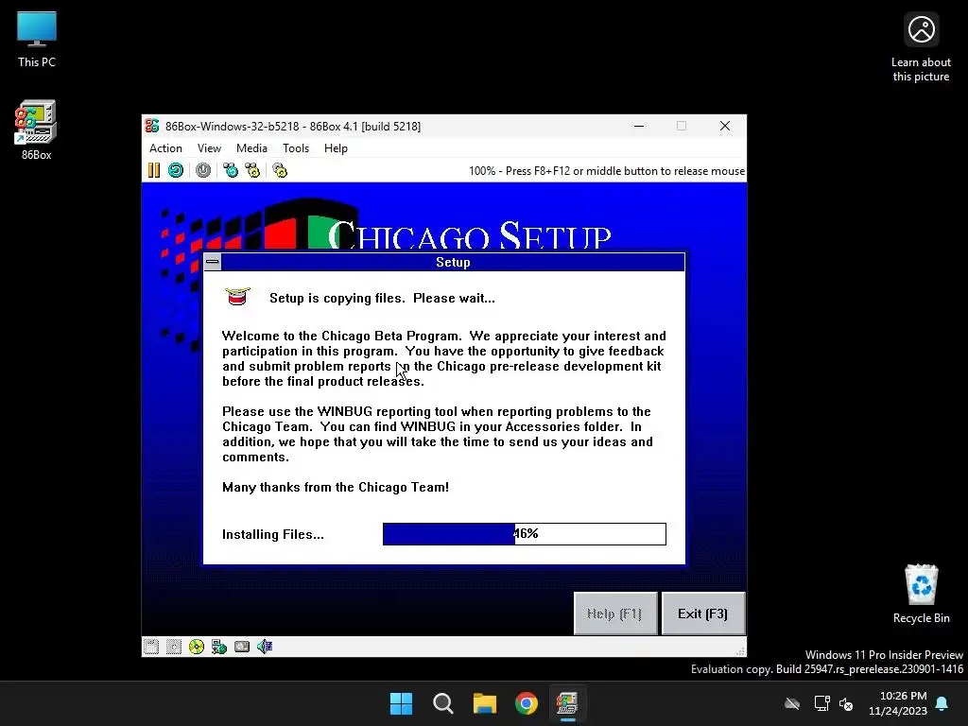Click 'Many thanks from the Chicago Team!' text

coord(336,487)
